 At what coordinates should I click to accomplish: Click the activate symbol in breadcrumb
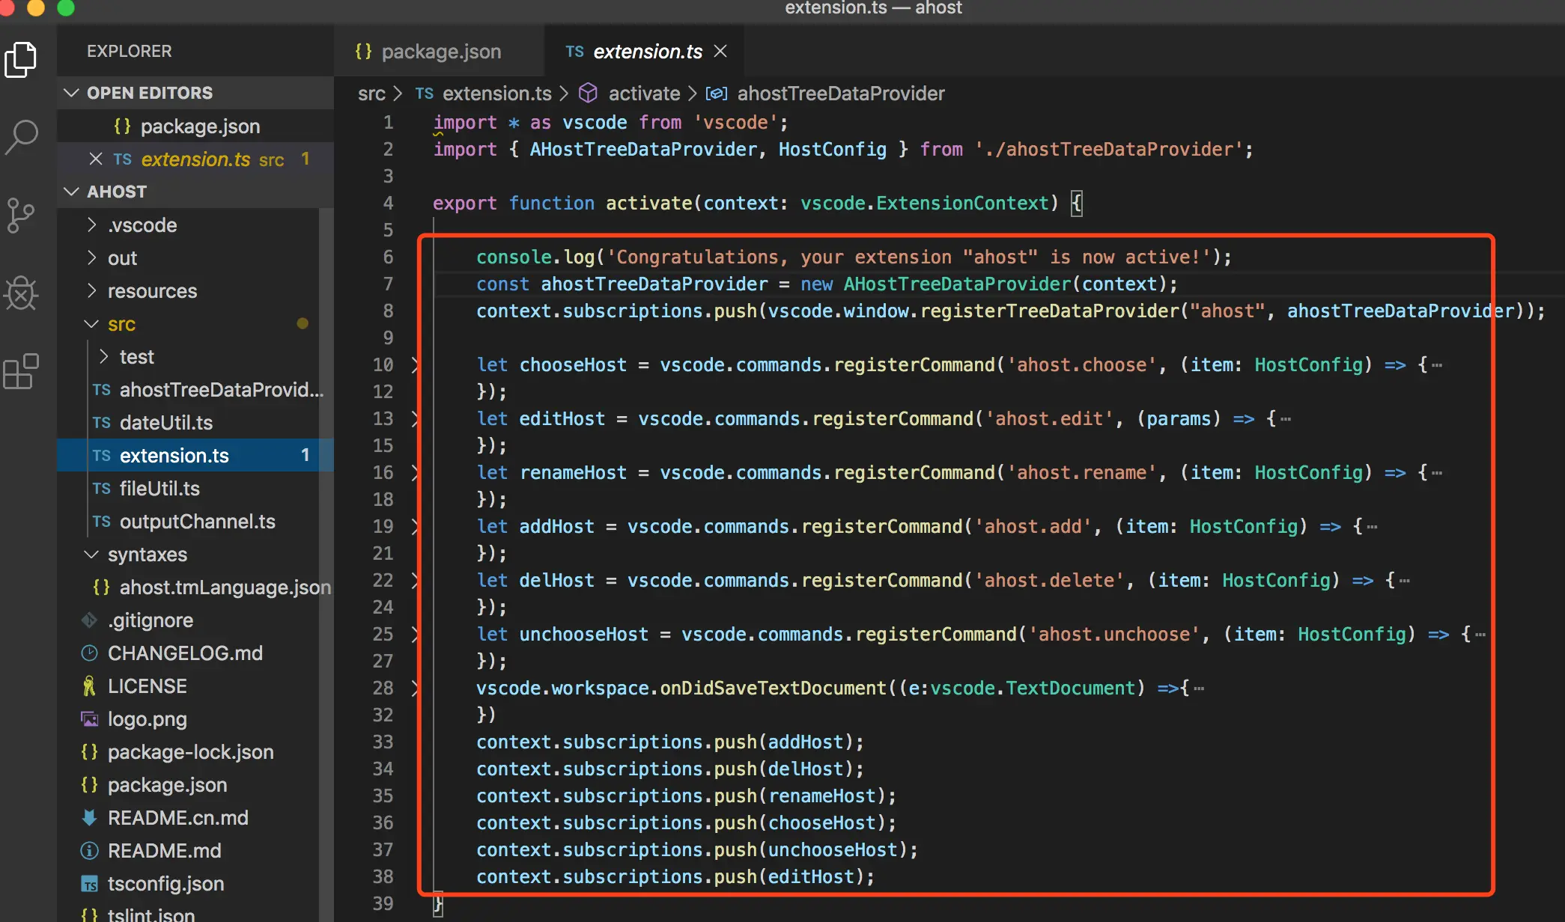643,94
